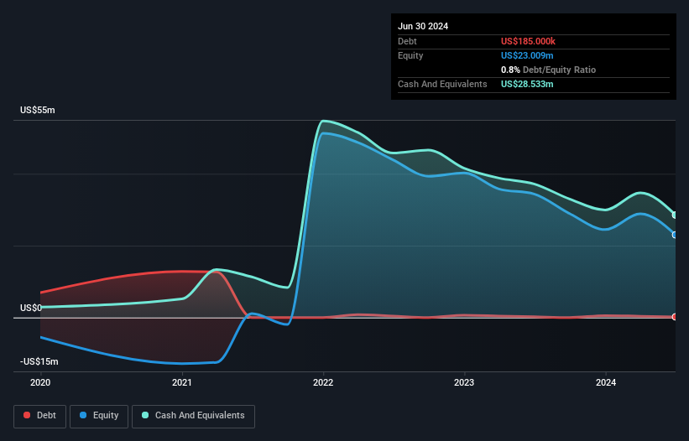Click the US$185.000k debt value
The image size is (689, 441).
(x=528, y=41)
